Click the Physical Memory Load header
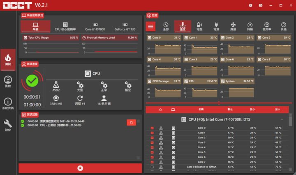The width and height of the screenshot is (296, 175). click(x=109, y=37)
